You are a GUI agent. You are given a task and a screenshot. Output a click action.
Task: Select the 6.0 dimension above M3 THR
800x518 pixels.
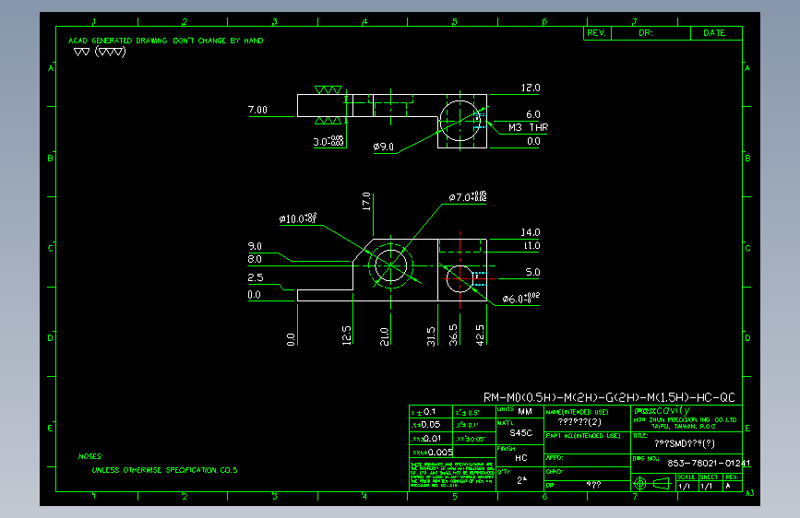[x=533, y=114]
